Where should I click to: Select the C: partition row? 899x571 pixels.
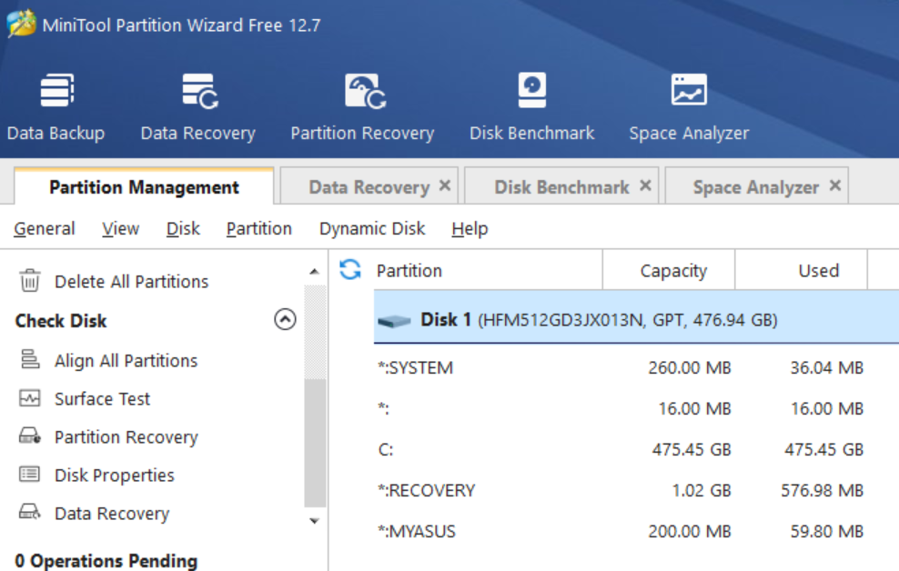pyautogui.click(x=636, y=449)
